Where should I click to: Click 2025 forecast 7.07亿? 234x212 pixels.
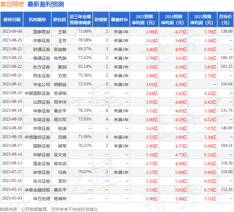pos(210,128)
